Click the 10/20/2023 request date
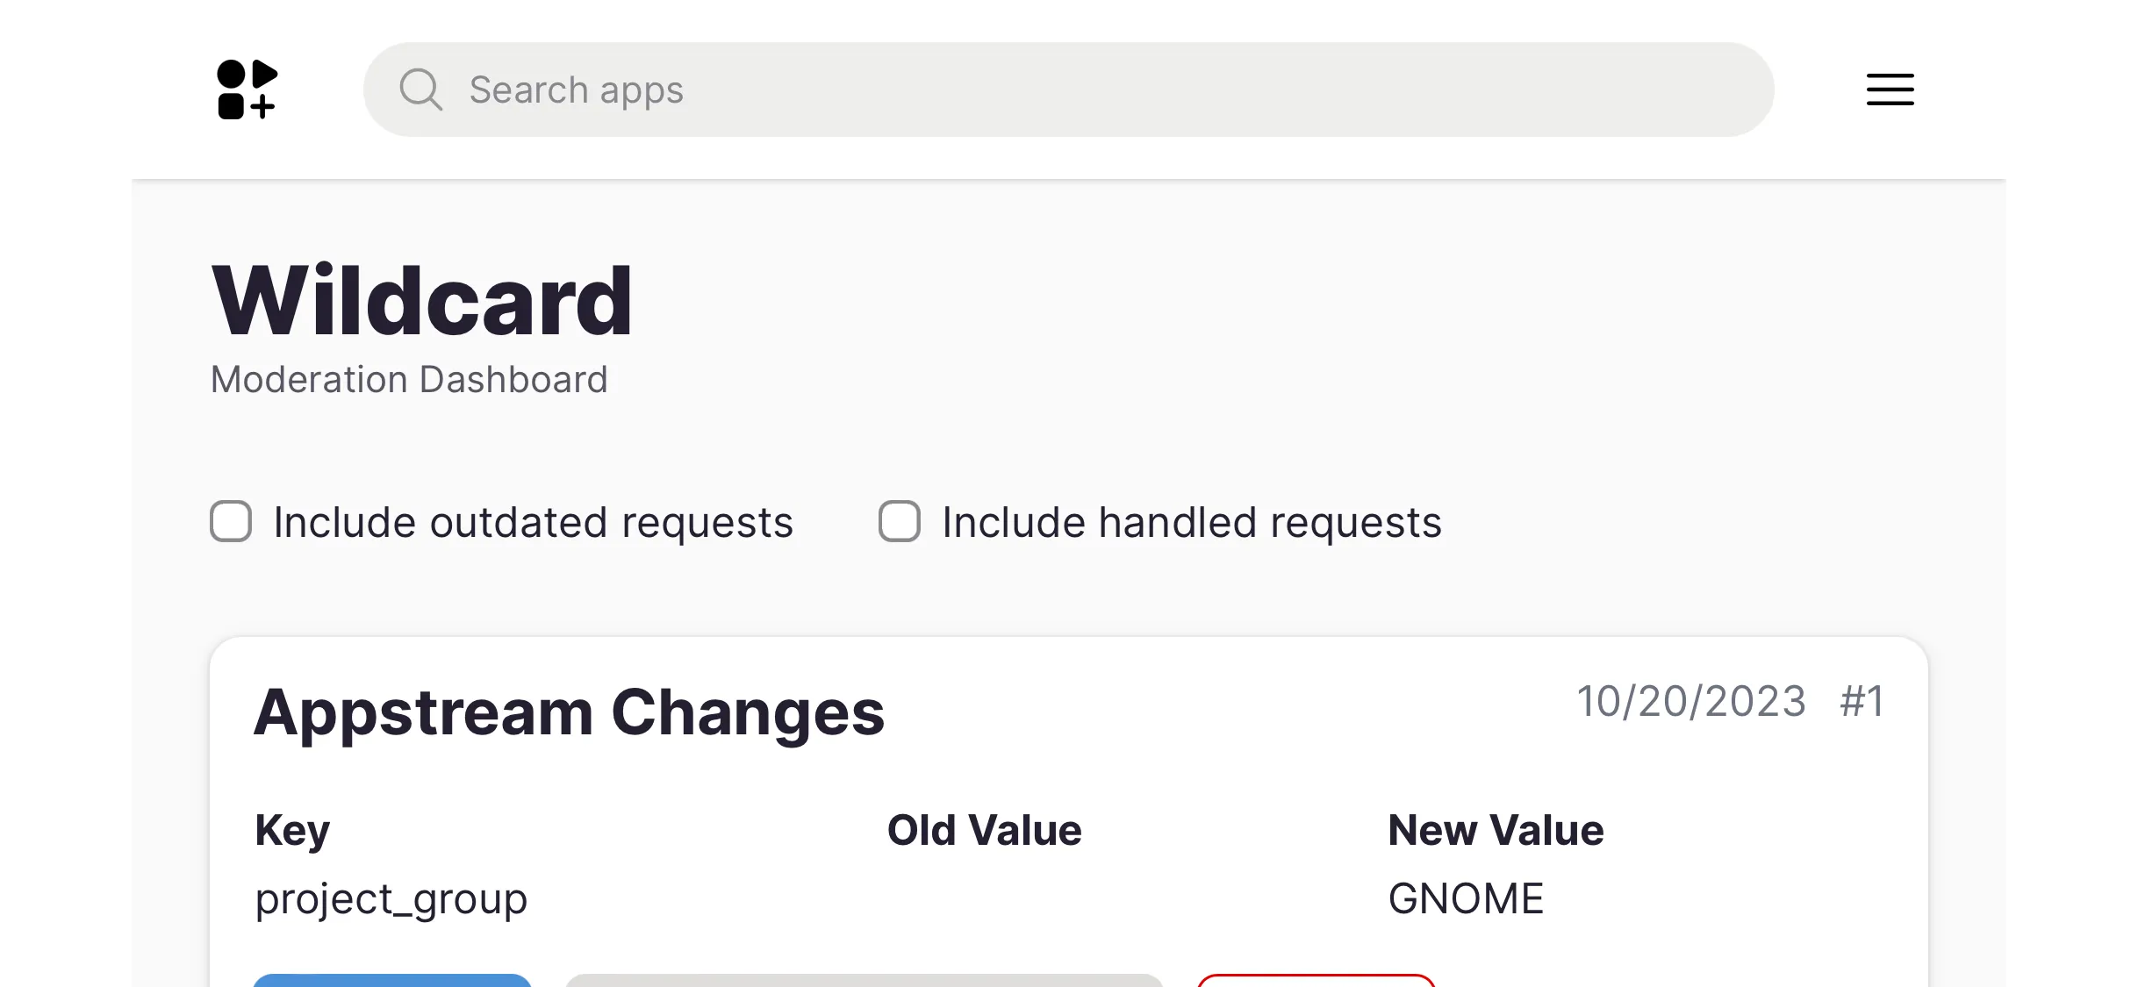2138x987 pixels. click(x=1691, y=702)
